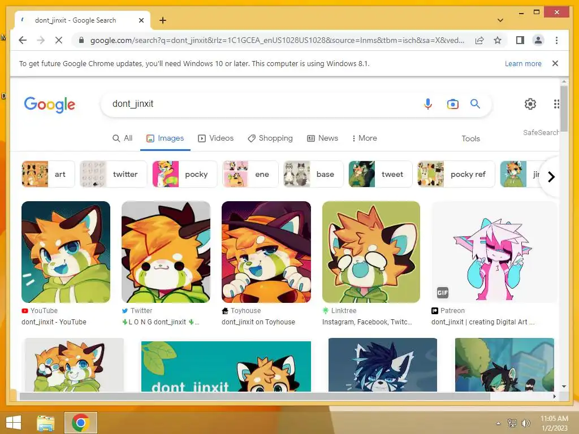Viewport: 579px width, 434px height.
Task: Filter images by the pocky chip
Action: point(185,174)
